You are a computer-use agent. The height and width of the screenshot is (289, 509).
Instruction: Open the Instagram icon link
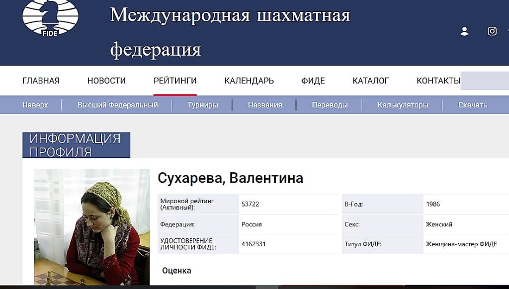coord(492,31)
